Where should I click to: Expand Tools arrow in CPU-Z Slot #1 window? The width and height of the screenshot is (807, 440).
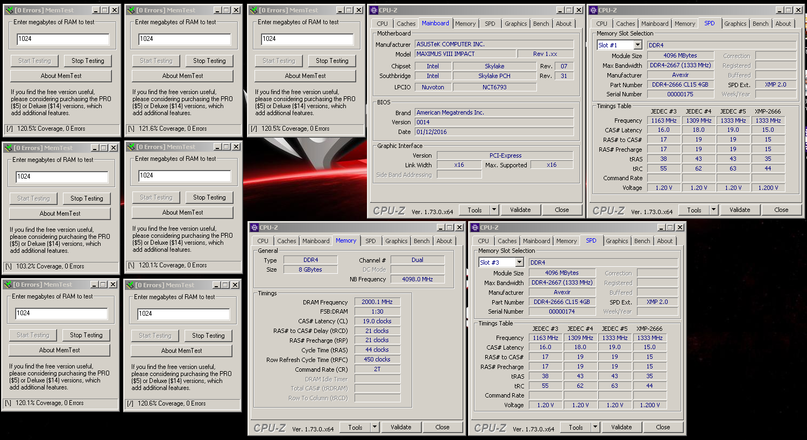(713, 210)
